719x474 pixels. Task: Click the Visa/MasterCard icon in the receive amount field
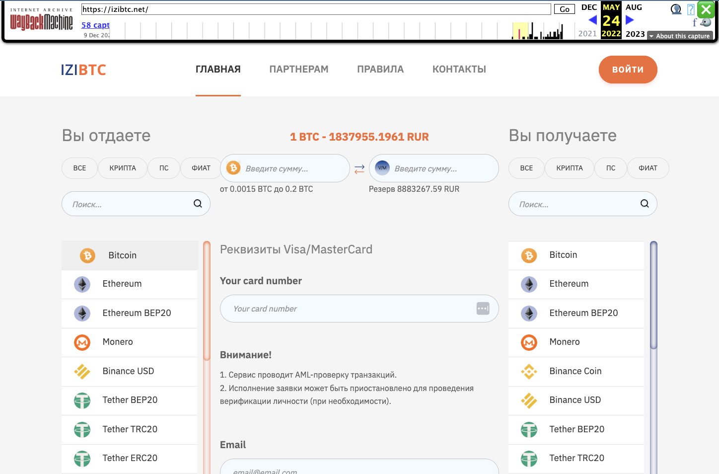[x=382, y=168]
